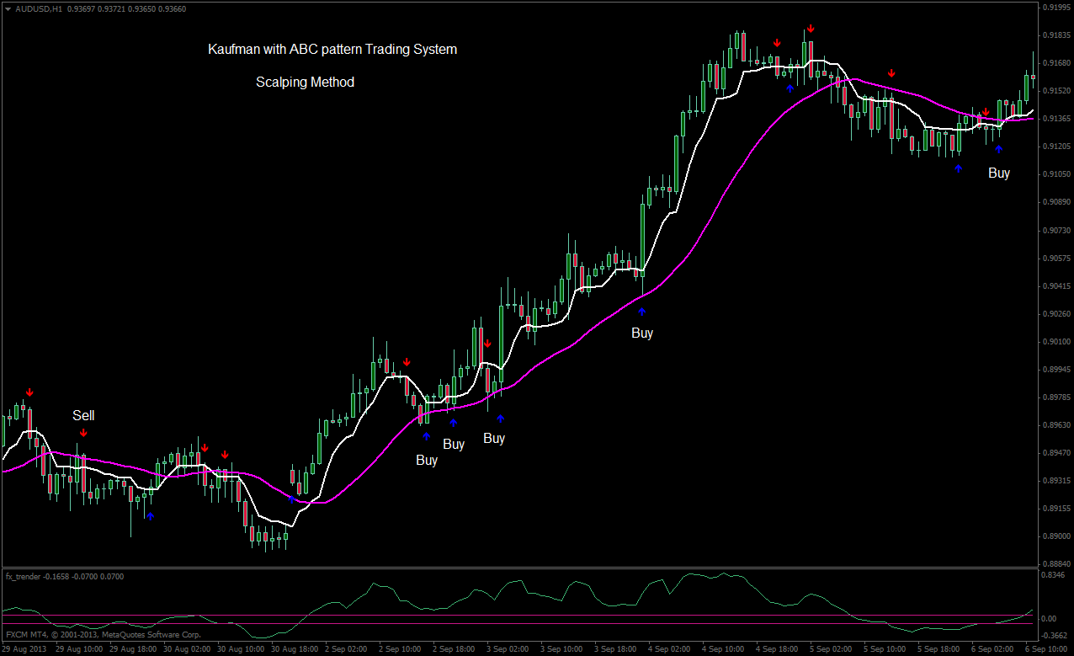Screen dimensions: 1074x656
Task: Click the FXCM MT4 copyright notice
Action: click(101, 634)
